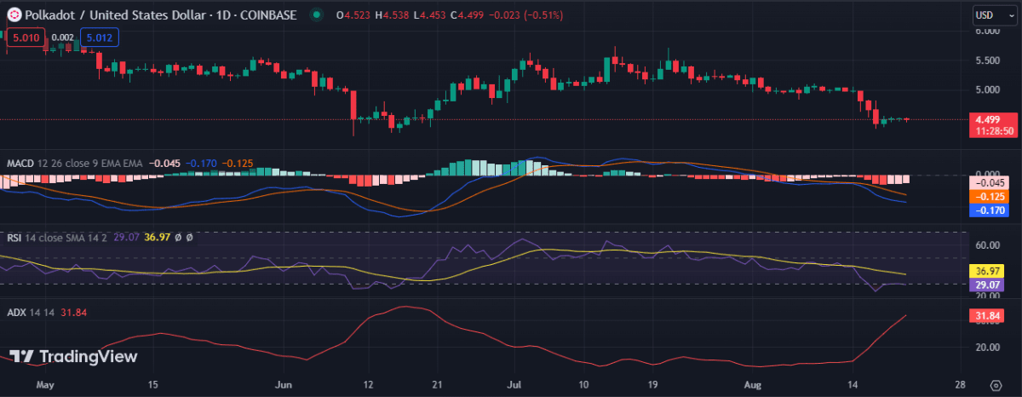The width and height of the screenshot is (1022, 397).
Task: Select the RSI indicator legend label
Action: coord(14,238)
